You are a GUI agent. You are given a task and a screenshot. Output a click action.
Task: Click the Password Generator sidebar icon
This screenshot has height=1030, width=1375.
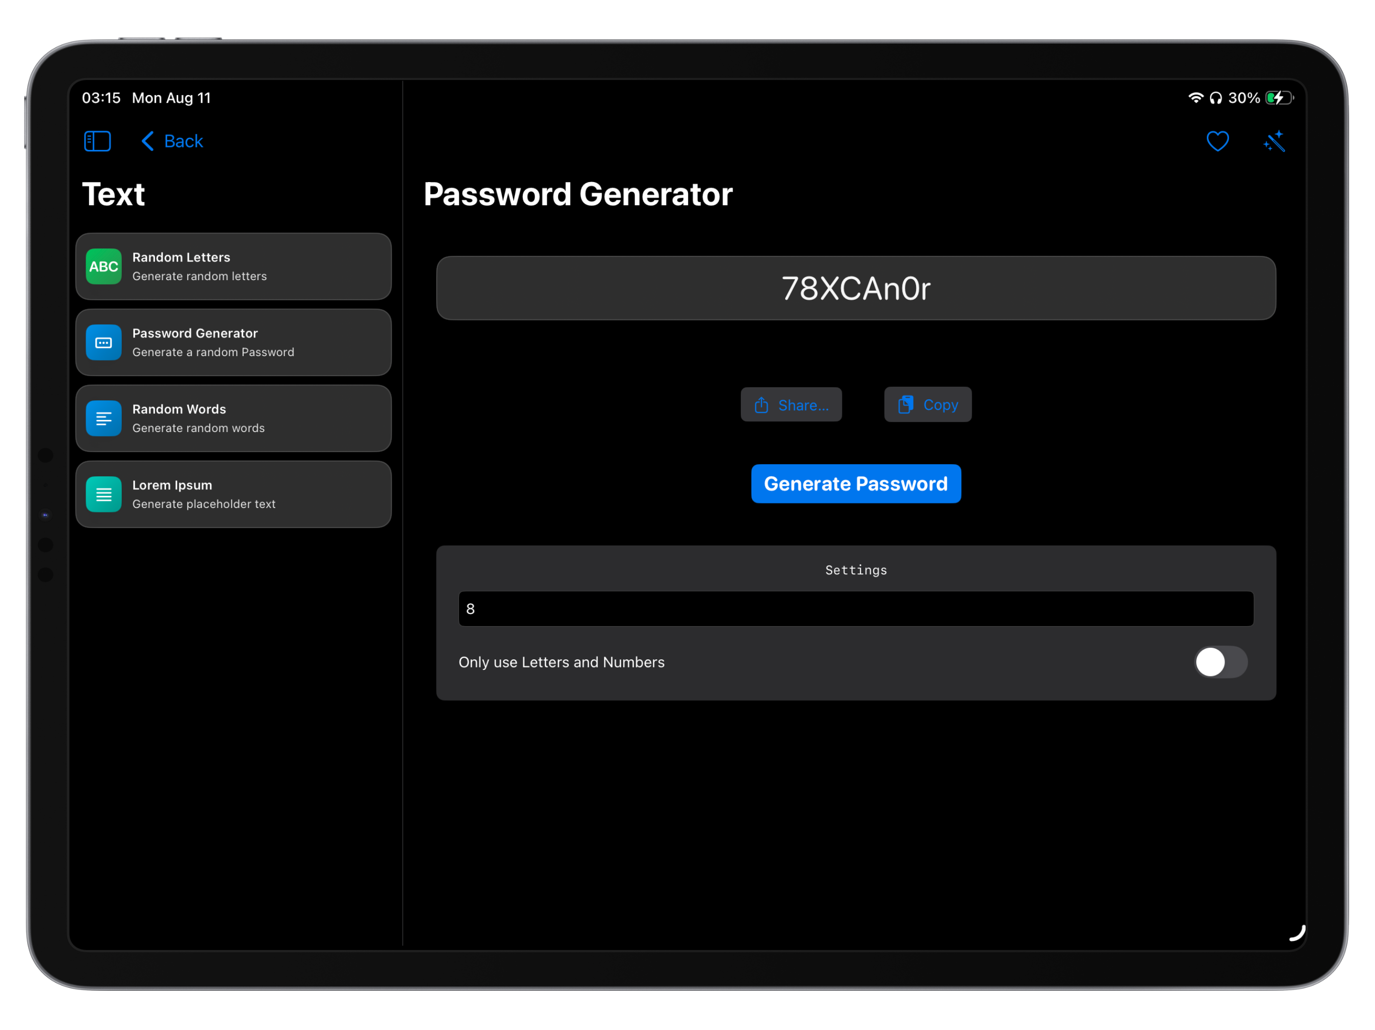pos(104,342)
